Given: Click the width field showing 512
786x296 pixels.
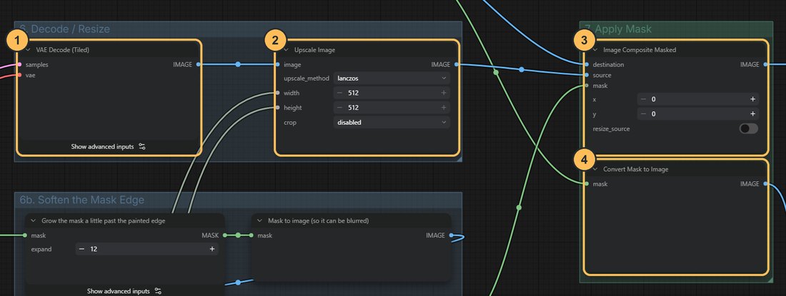Looking at the screenshot, I should pos(392,93).
